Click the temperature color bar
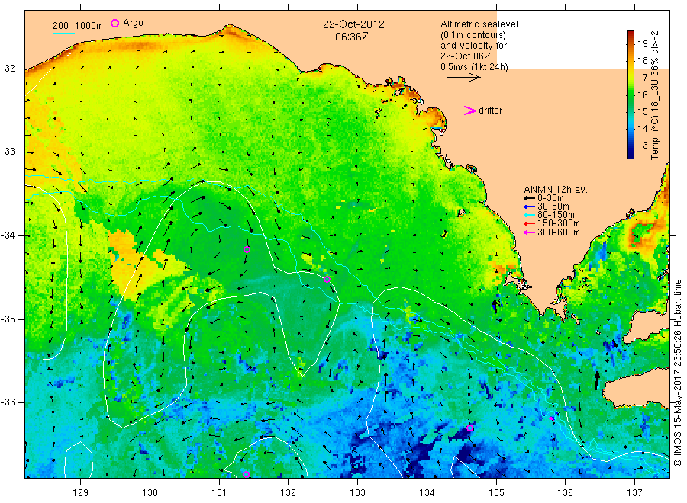This screenshot has height=503, width=687. point(631,95)
